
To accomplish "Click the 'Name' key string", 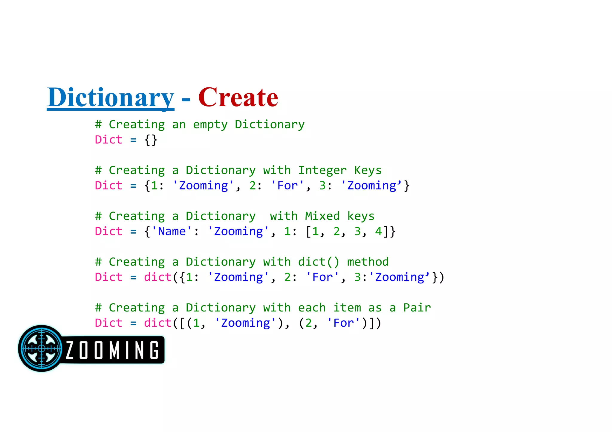I will (172, 232).
